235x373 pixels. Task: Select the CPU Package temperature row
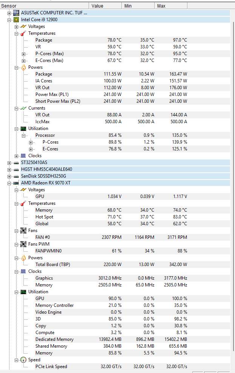pyautogui.click(x=132, y=40)
